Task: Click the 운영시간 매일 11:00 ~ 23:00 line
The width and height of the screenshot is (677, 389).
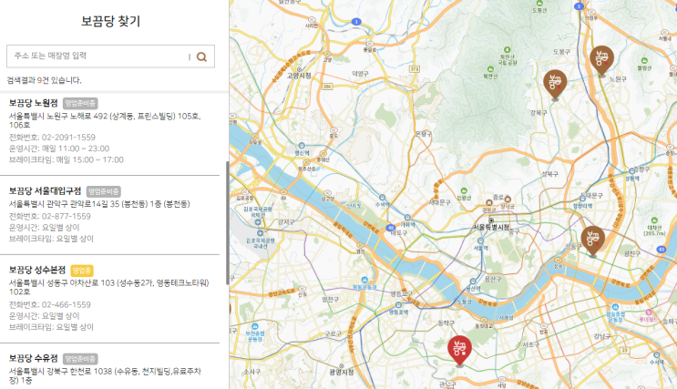Action: [x=59, y=148]
